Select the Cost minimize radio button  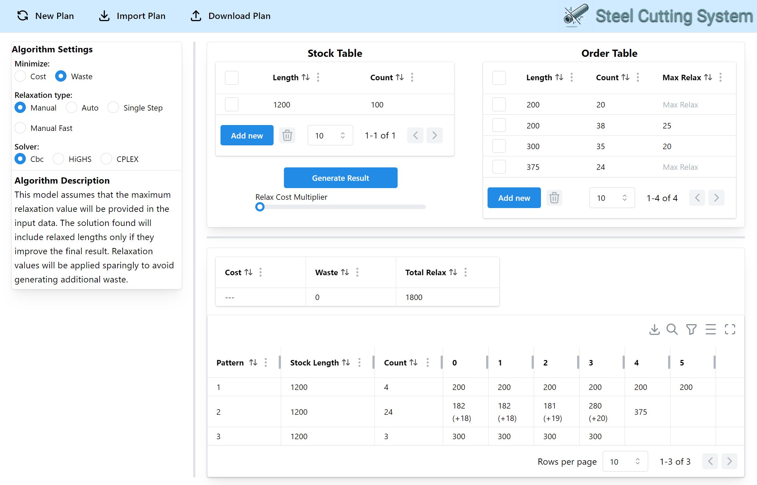pyautogui.click(x=21, y=76)
